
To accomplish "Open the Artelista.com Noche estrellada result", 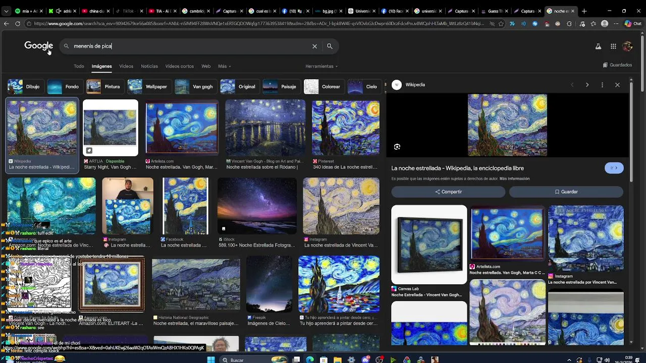I will [182, 128].
